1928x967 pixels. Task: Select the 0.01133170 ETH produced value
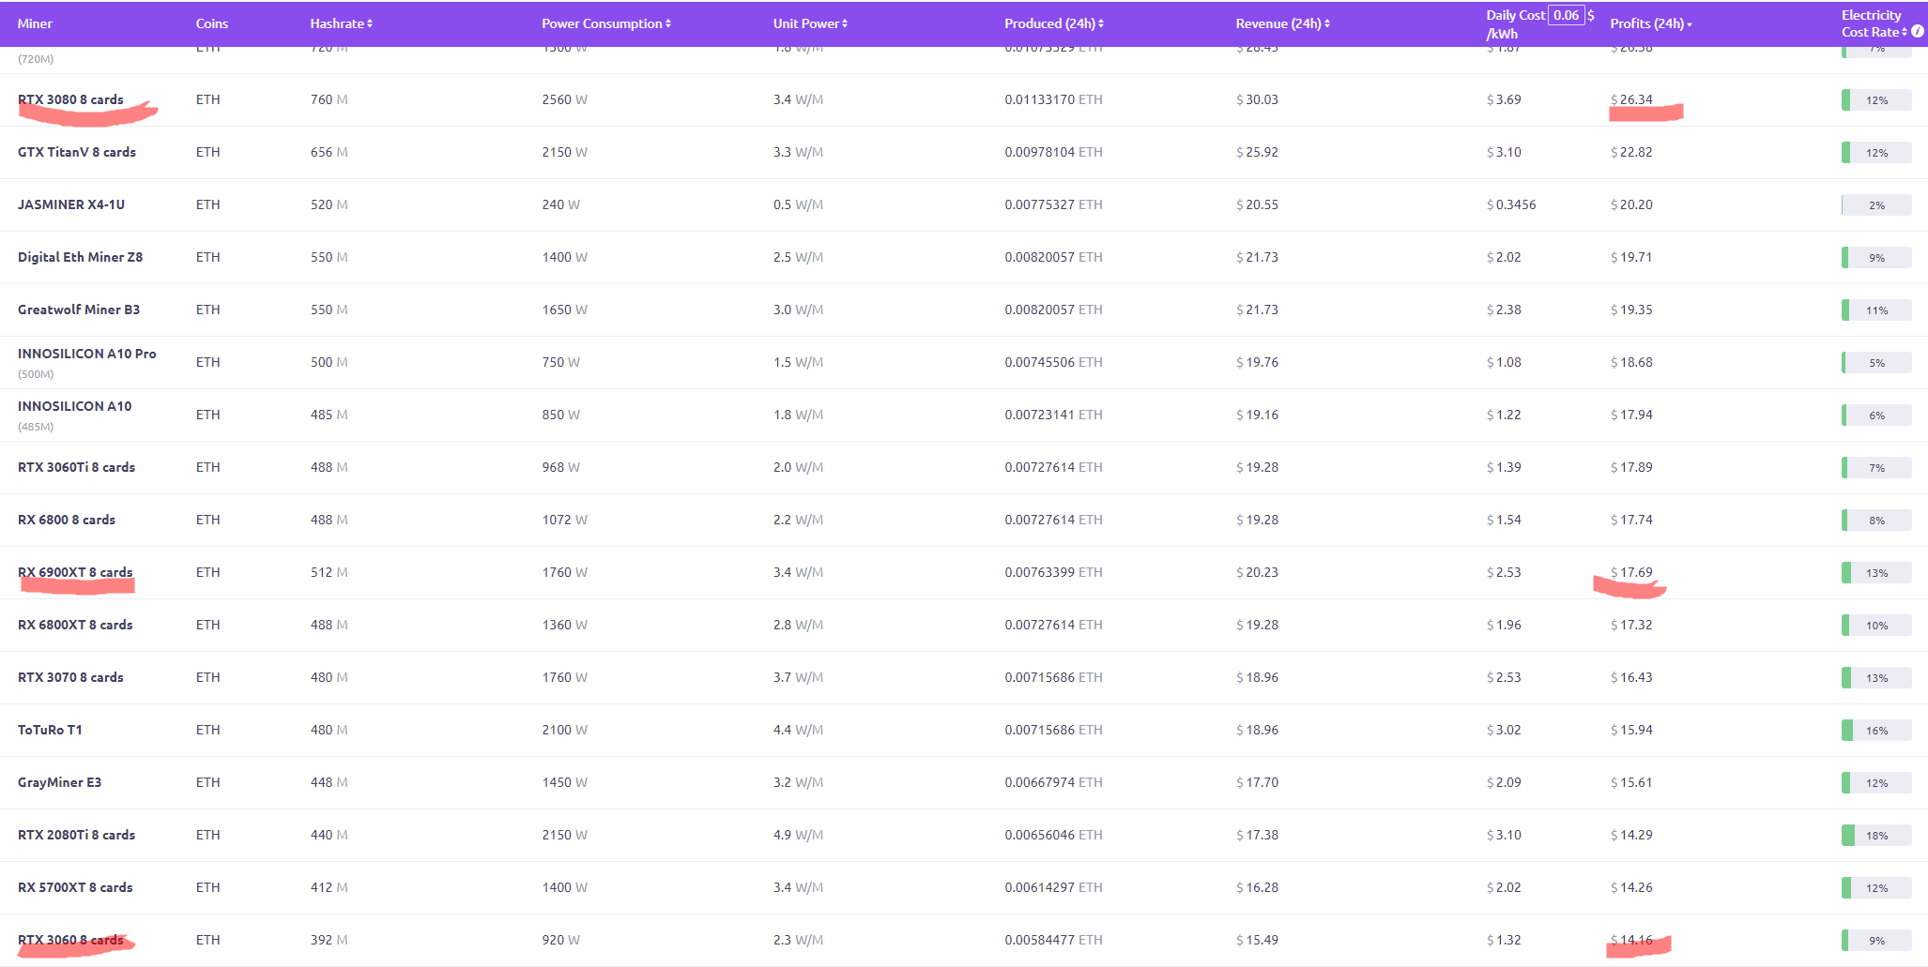pyautogui.click(x=1054, y=99)
